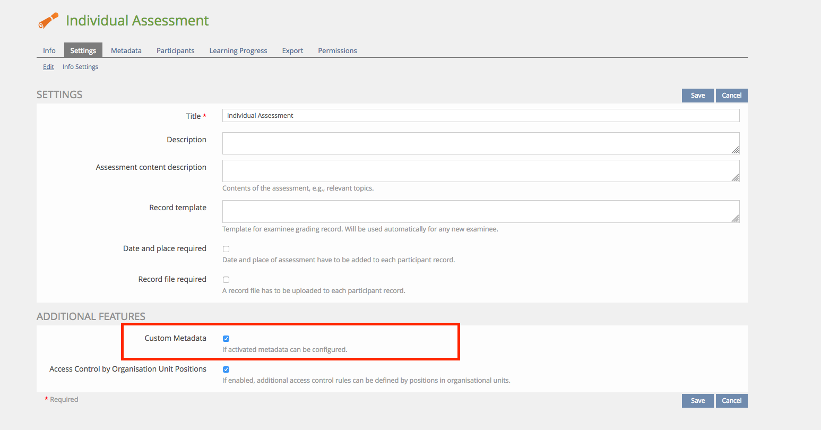Viewport: 821px width, 430px height.
Task: Click the bottom Save button
Action: (x=697, y=401)
